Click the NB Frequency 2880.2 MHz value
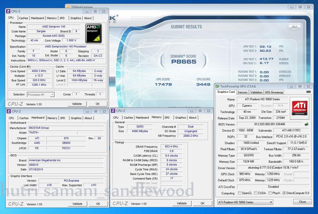Viewport: 318px width, 214px height. (190, 136)
